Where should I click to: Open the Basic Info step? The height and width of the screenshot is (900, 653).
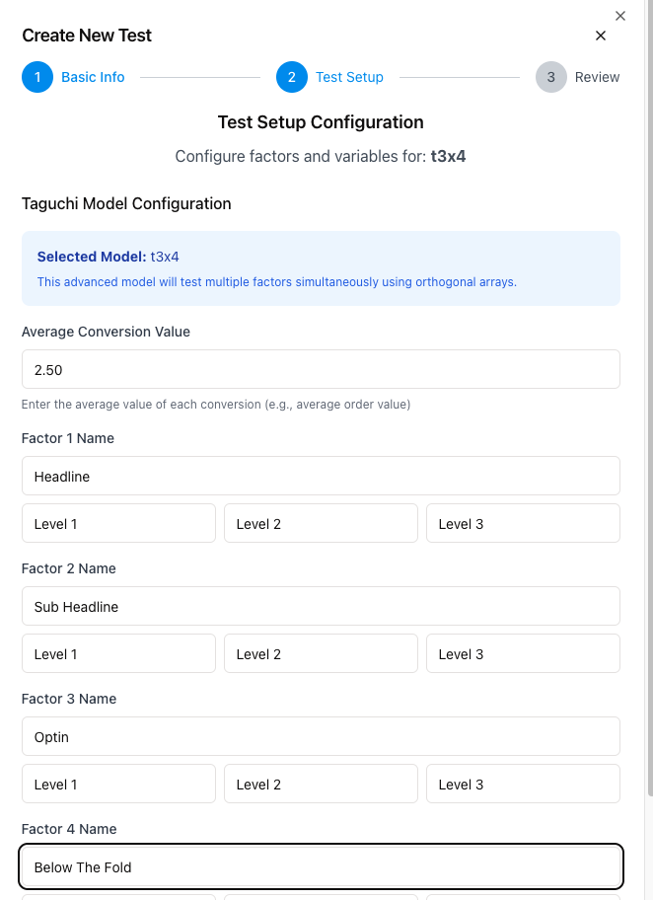coord(93,77)
